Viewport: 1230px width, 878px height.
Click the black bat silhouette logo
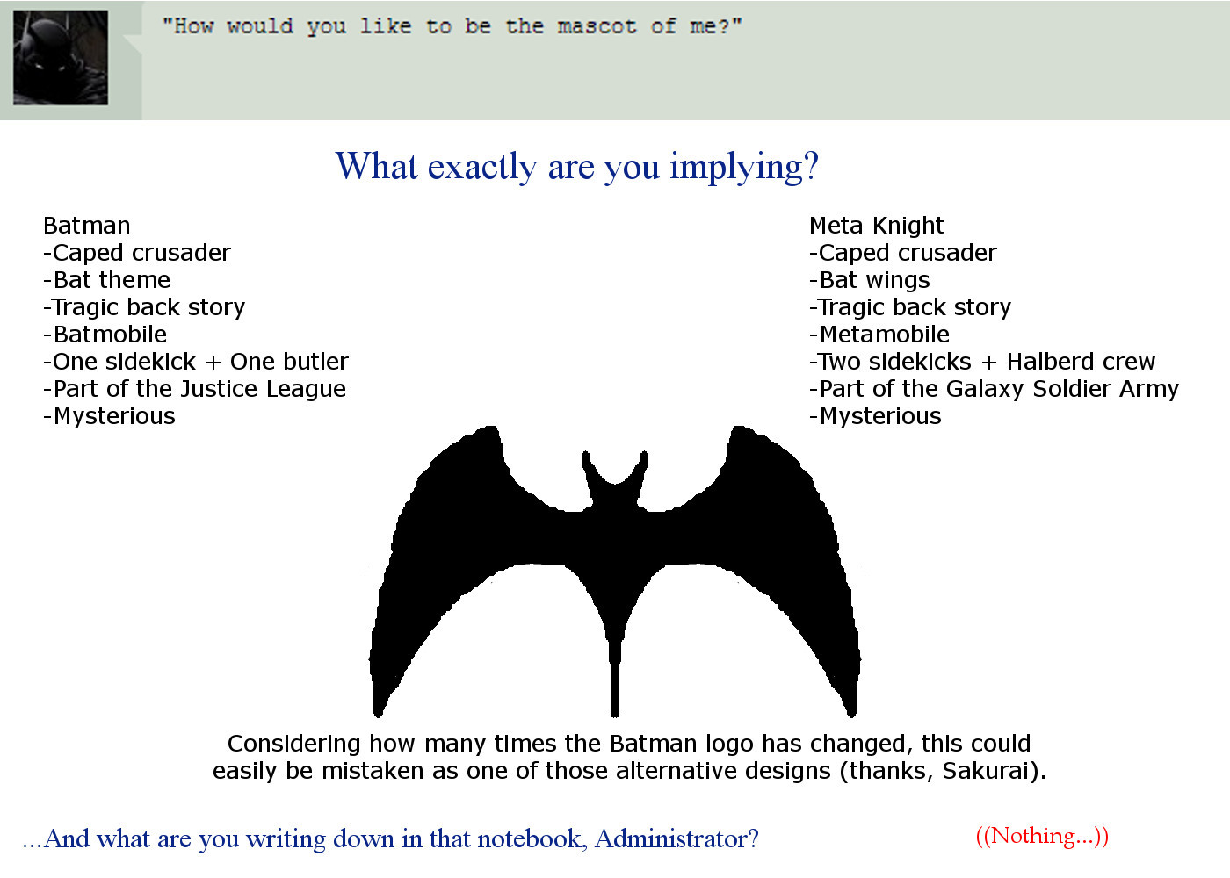click(x=615, y=571)
